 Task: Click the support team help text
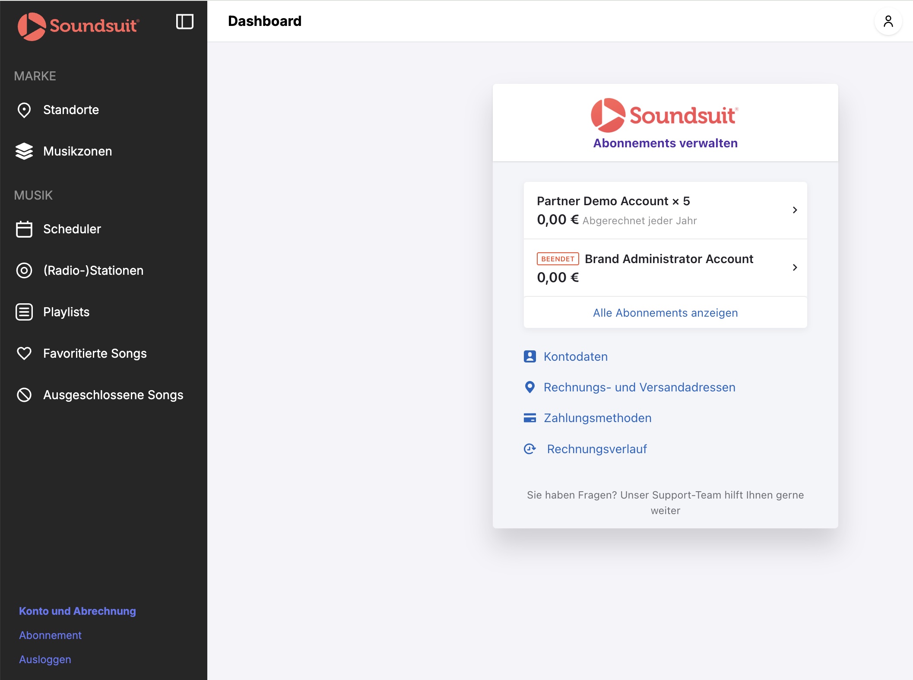pos(665,502)
